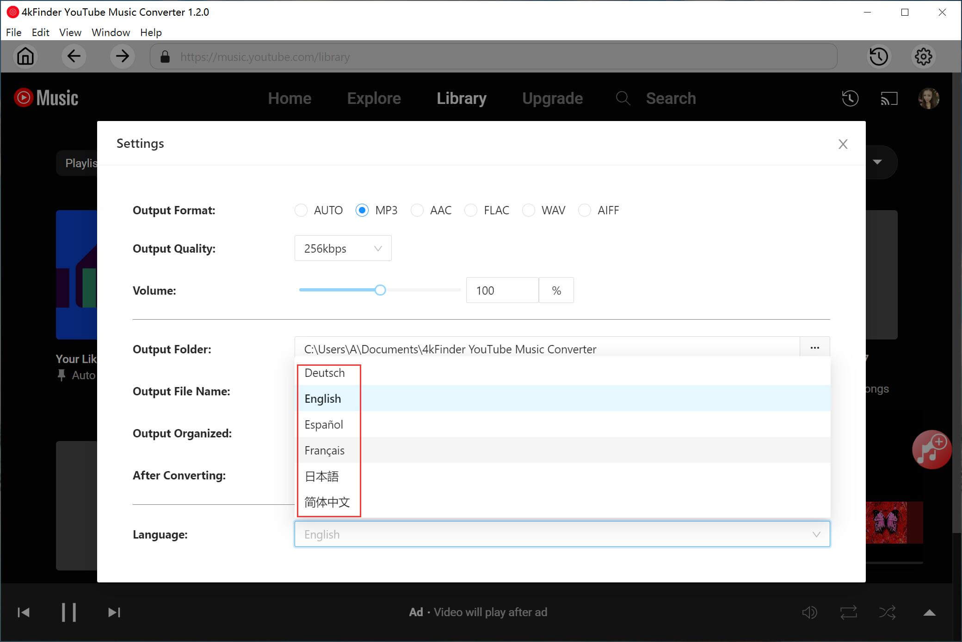Go back with the left arrow button

[74, 56]
